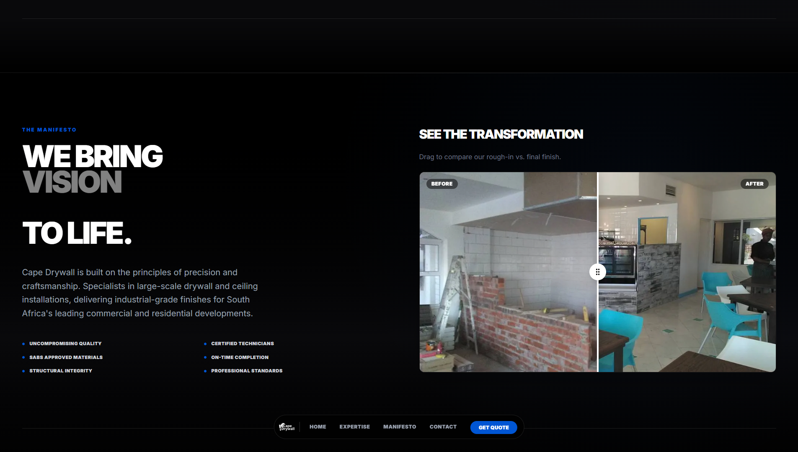
Task: Click the 'Certified Technicians' bullet item
Action: tap(242, 344)
